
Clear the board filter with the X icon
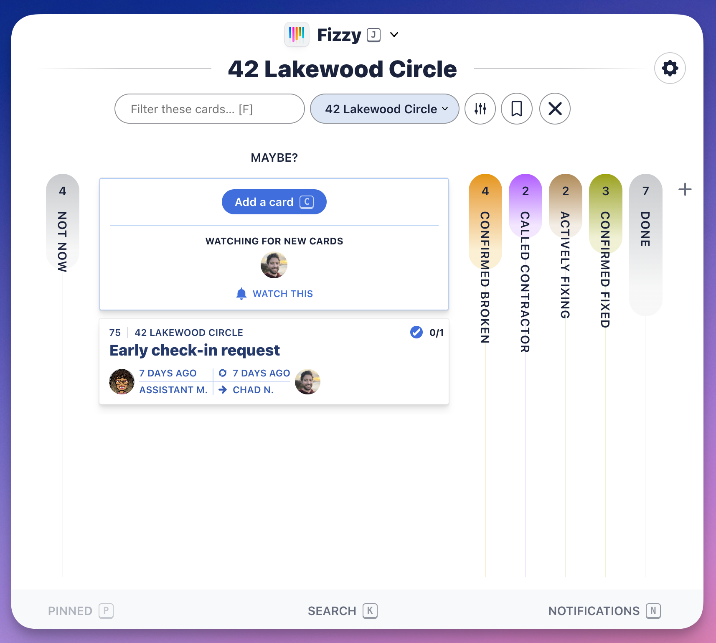pos(554,109)
